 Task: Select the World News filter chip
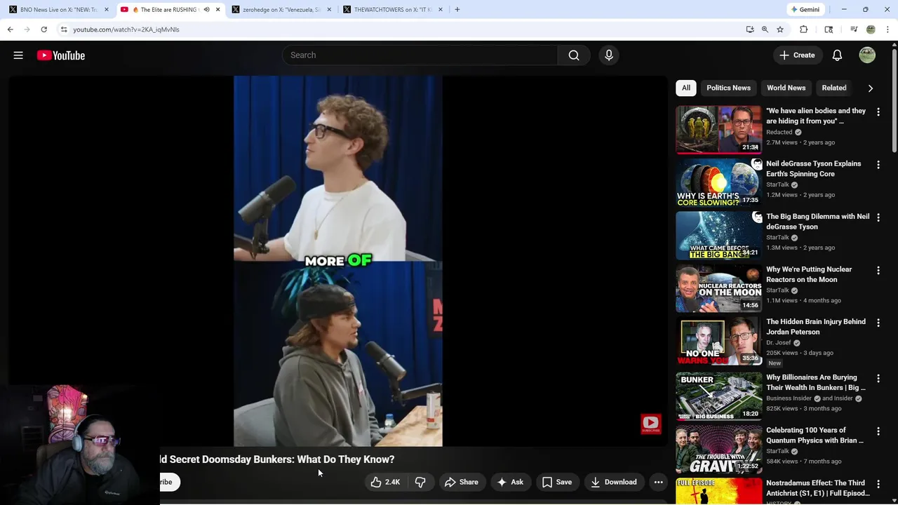[786, 88]
